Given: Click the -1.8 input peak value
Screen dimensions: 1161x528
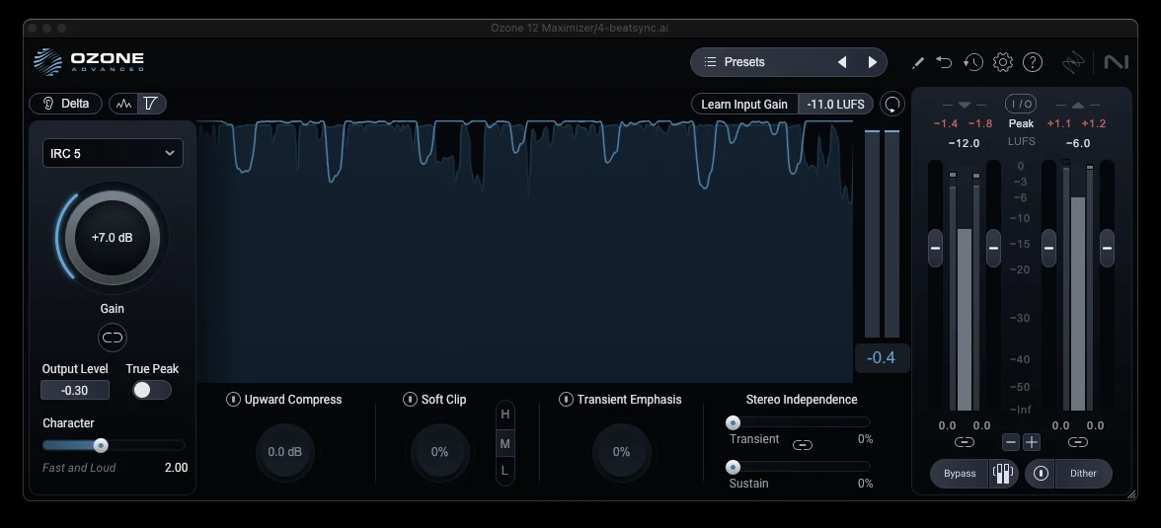Looking at the screenshot, I should [x=980, y=123].
